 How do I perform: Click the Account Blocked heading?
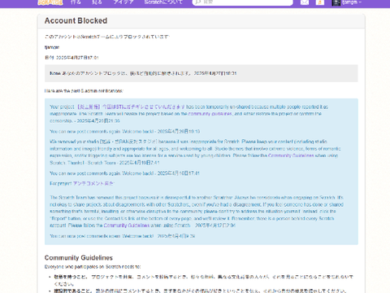76,20
